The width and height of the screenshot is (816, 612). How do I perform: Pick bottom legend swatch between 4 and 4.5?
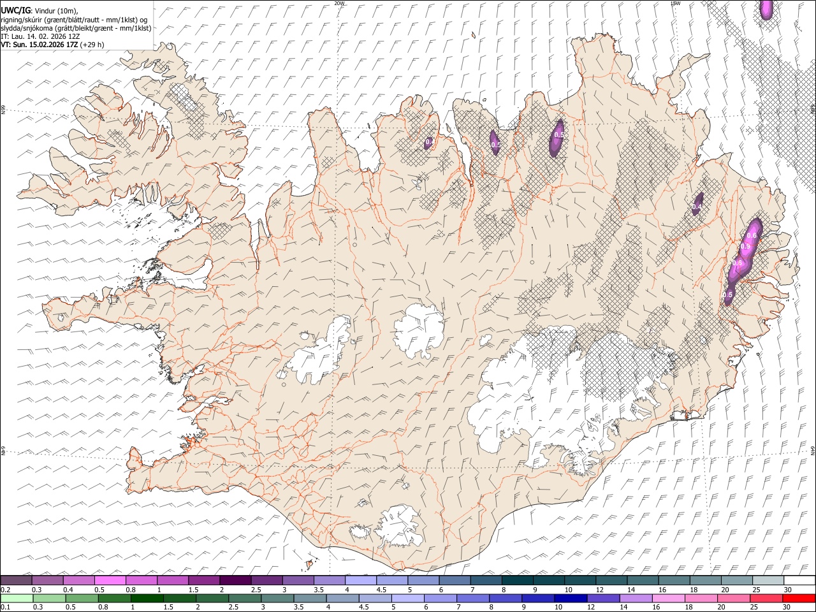pos(342,598)
